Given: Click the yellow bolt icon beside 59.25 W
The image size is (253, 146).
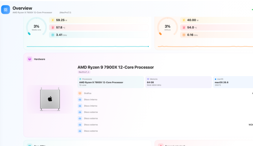Looking at the screenshot, I should coord(53,20).
